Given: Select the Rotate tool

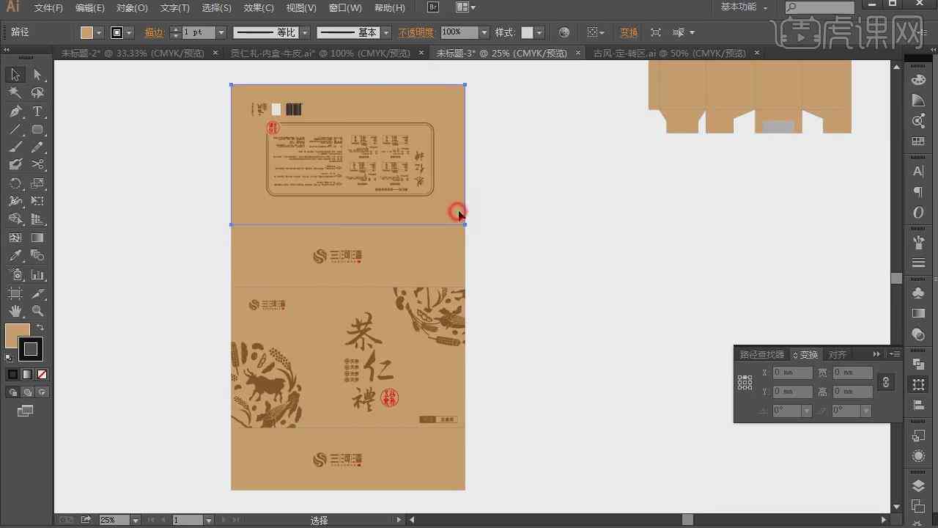Looking at the screenshot, I should pyautogui.click(x=15, y=183).
